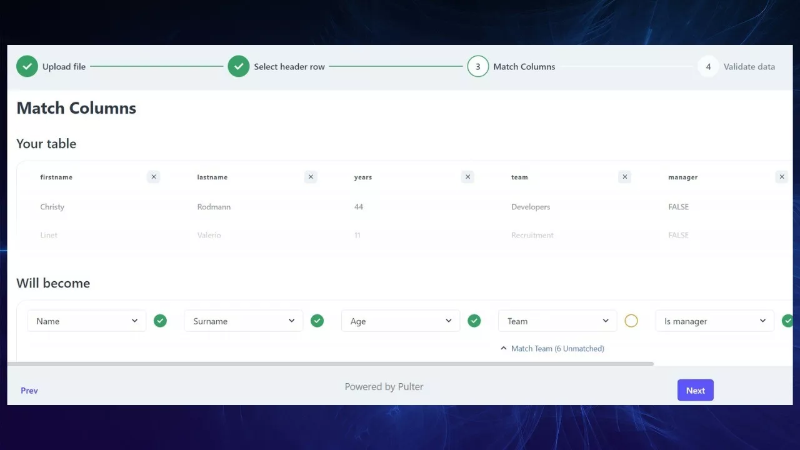Open the Surname column dropdown
The height and width of the screenshot is (450, 800).
click(244, 321)
